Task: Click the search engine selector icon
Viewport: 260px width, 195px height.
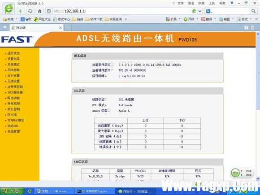Action: pyautogui.click(x=209, y=11)
